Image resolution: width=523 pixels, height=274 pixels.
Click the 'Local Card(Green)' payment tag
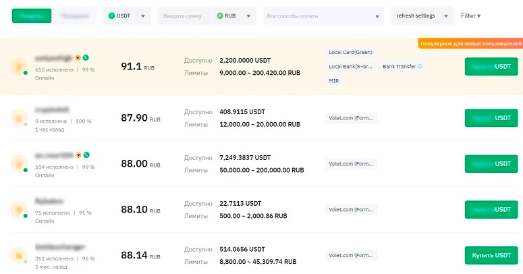coord(350,52)
